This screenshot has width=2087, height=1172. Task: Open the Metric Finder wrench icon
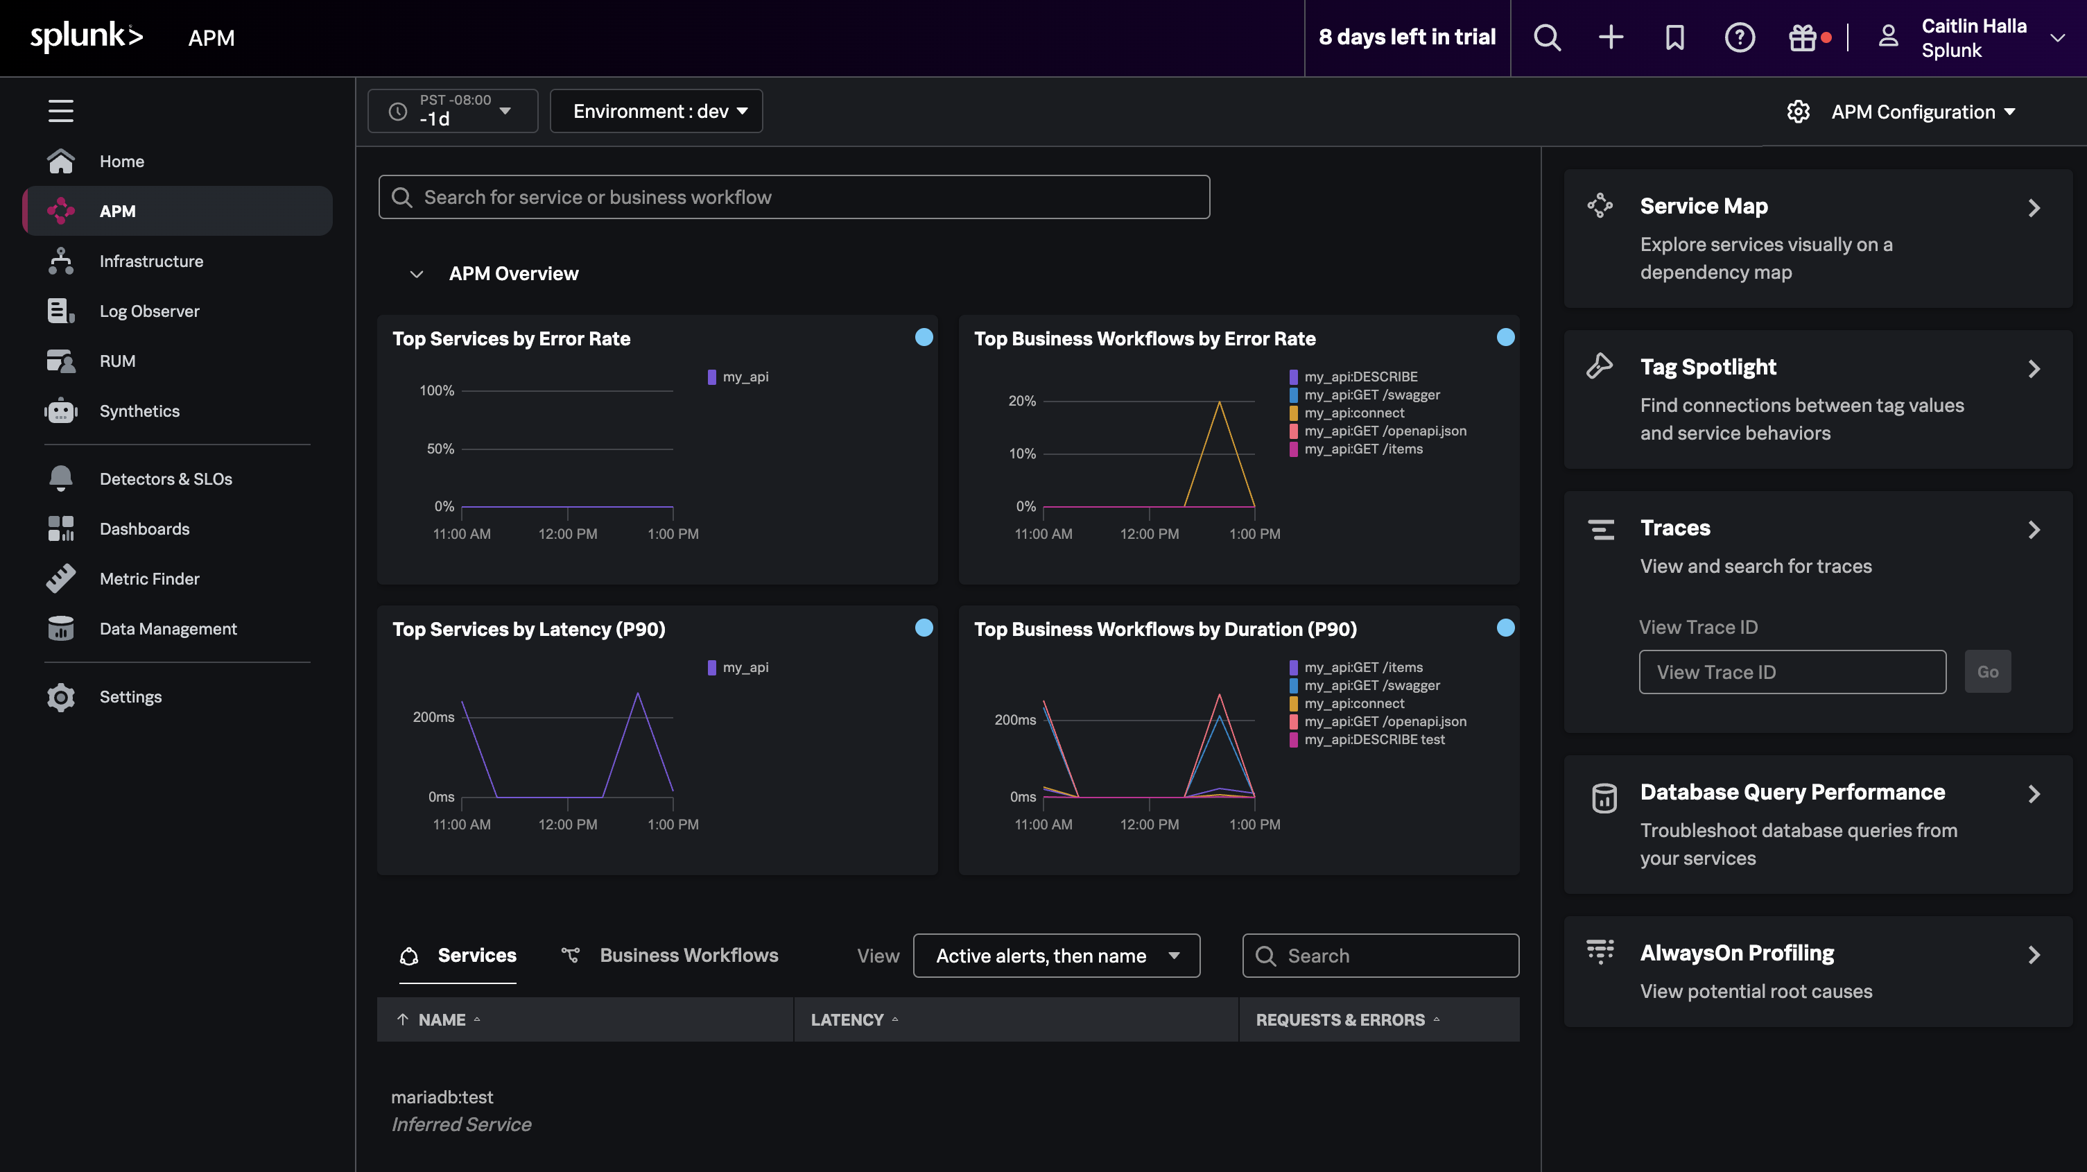pos(61,578)
